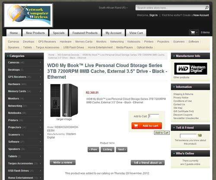
Task: Open the Specials tab
Action: pos(59,33)
